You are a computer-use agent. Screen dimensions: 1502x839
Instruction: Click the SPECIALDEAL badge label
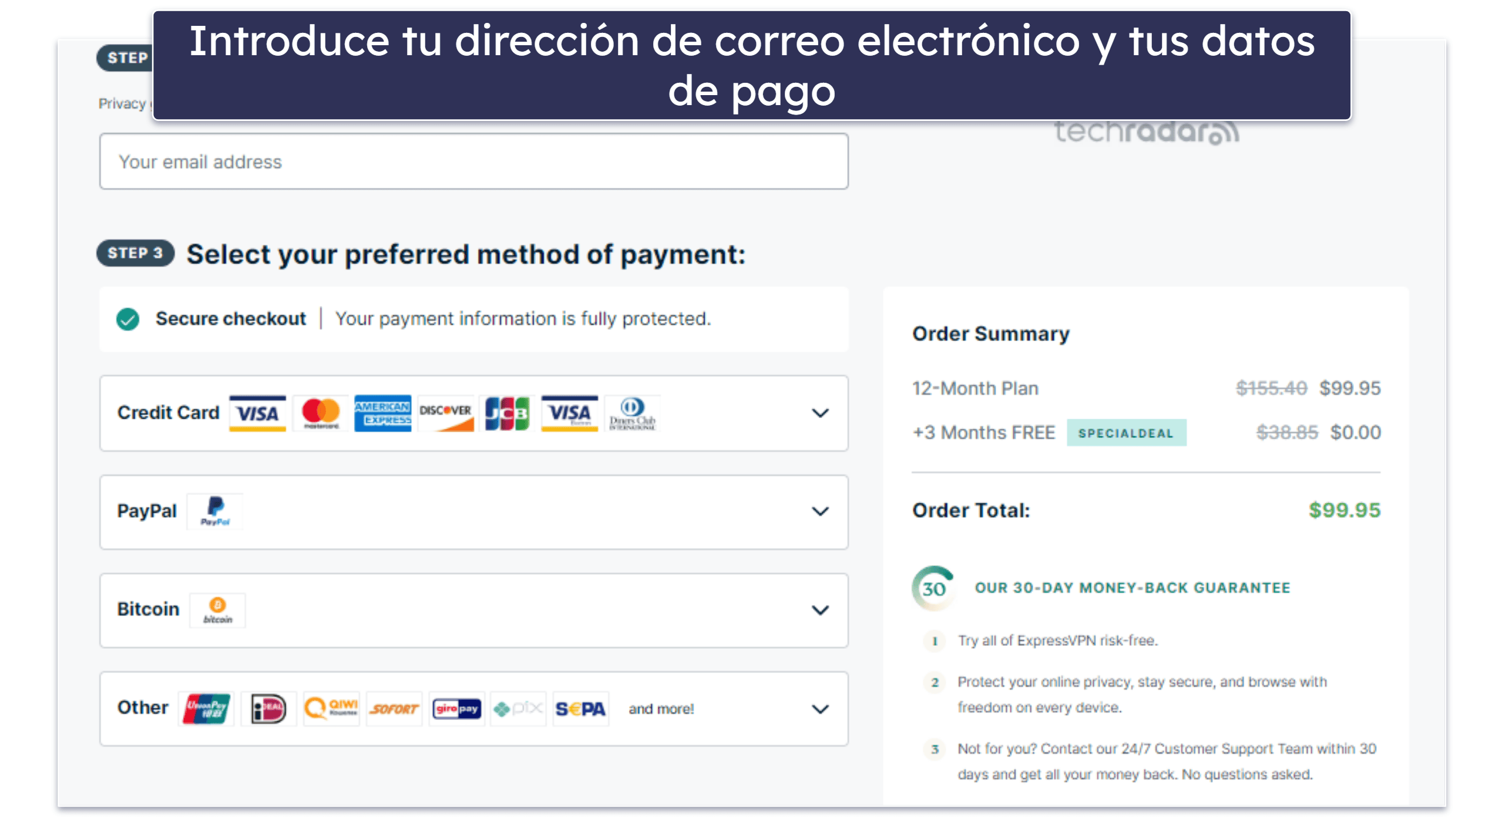pos(1127,432)
